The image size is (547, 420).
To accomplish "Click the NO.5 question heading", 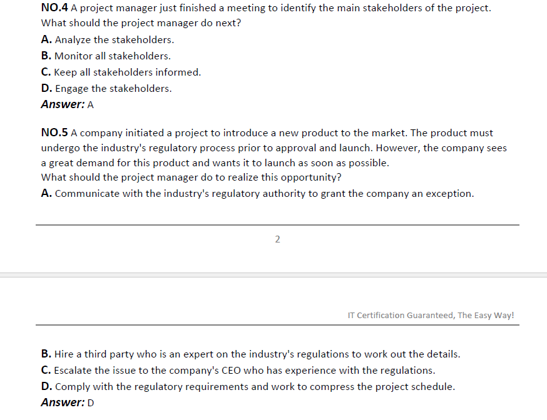I will coord(54,132).
